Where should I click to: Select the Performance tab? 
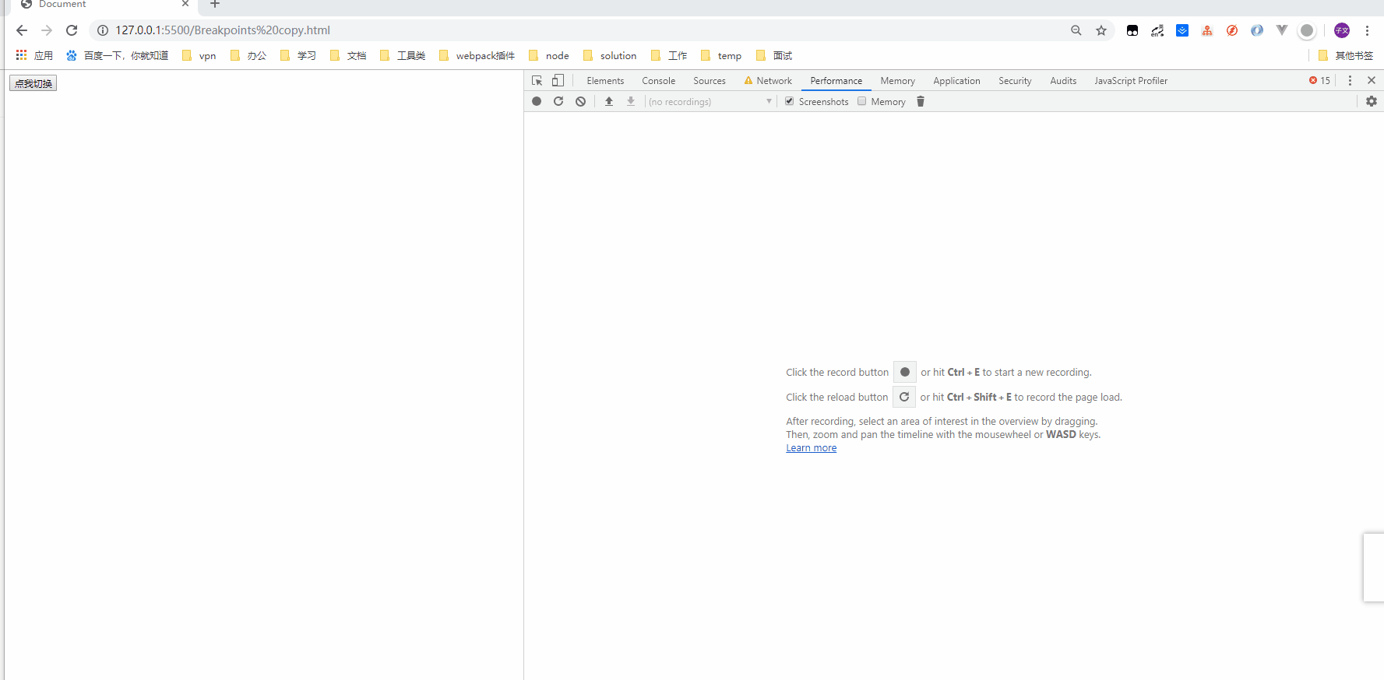tap(836, 81)
